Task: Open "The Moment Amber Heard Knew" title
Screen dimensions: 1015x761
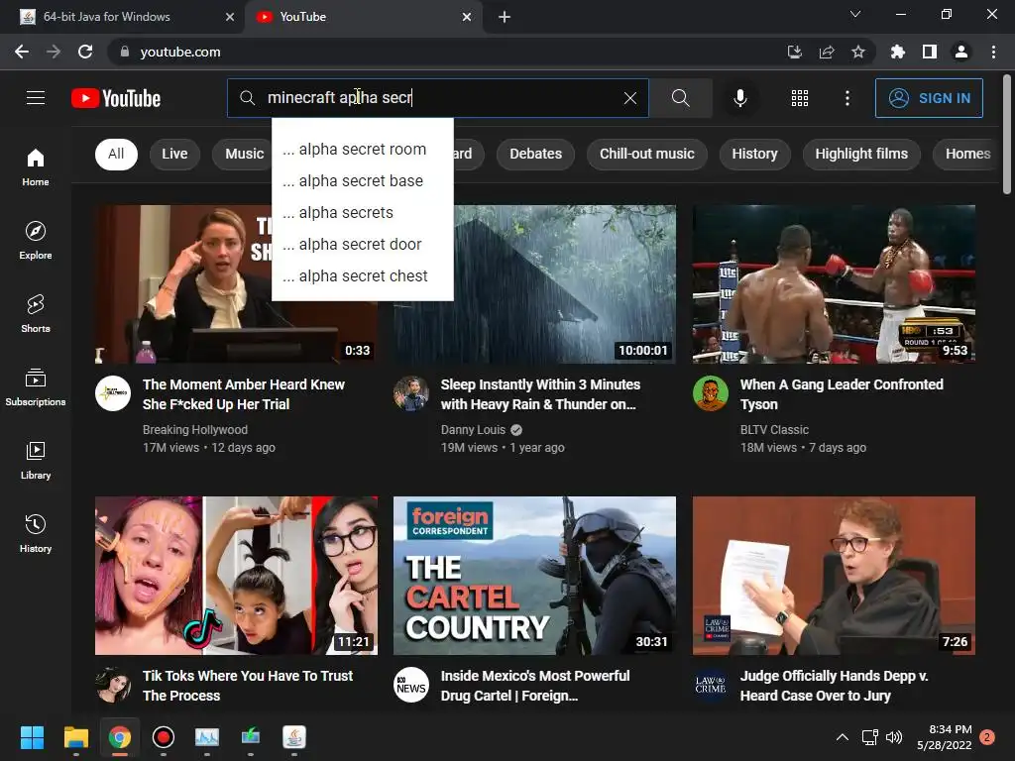Action: tap(244, 394)
